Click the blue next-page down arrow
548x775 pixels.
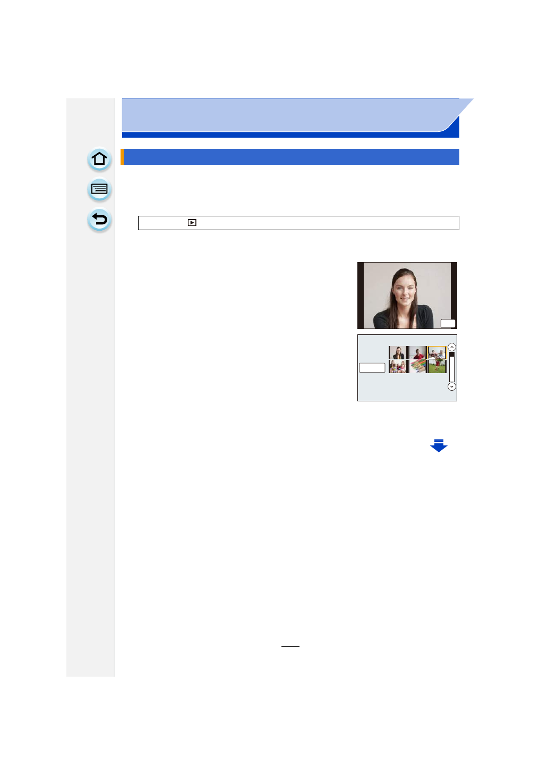(x=439, y=445)
